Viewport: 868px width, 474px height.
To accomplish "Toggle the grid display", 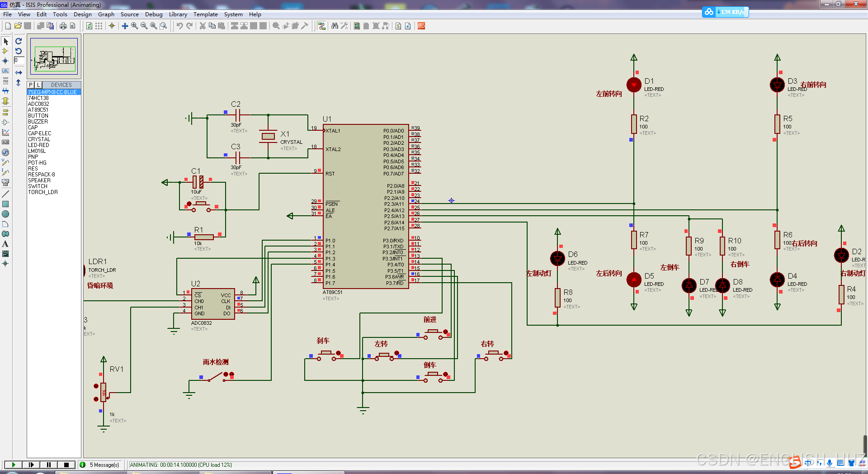I will pos(99,26).
